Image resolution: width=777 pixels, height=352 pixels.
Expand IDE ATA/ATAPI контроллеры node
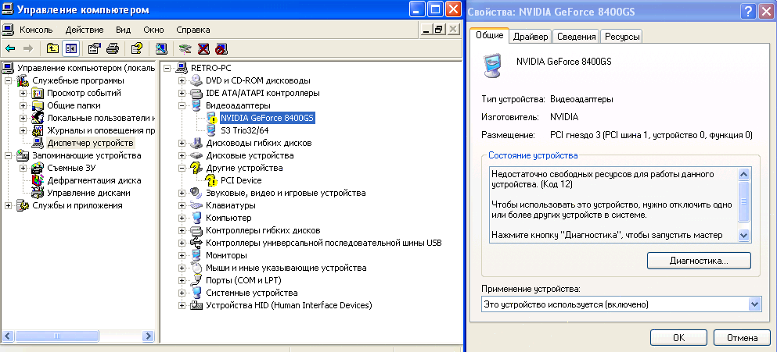click(182, 93)
